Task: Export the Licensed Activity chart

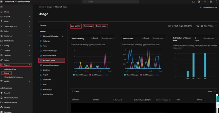Action: (x=94, y=38)
